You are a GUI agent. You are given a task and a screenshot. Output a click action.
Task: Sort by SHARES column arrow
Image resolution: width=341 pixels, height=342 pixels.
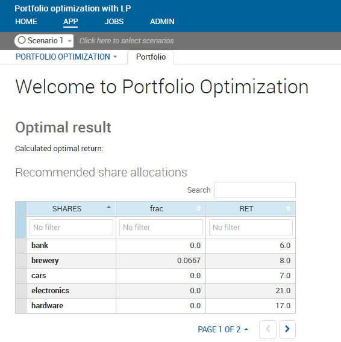(108, 207)
